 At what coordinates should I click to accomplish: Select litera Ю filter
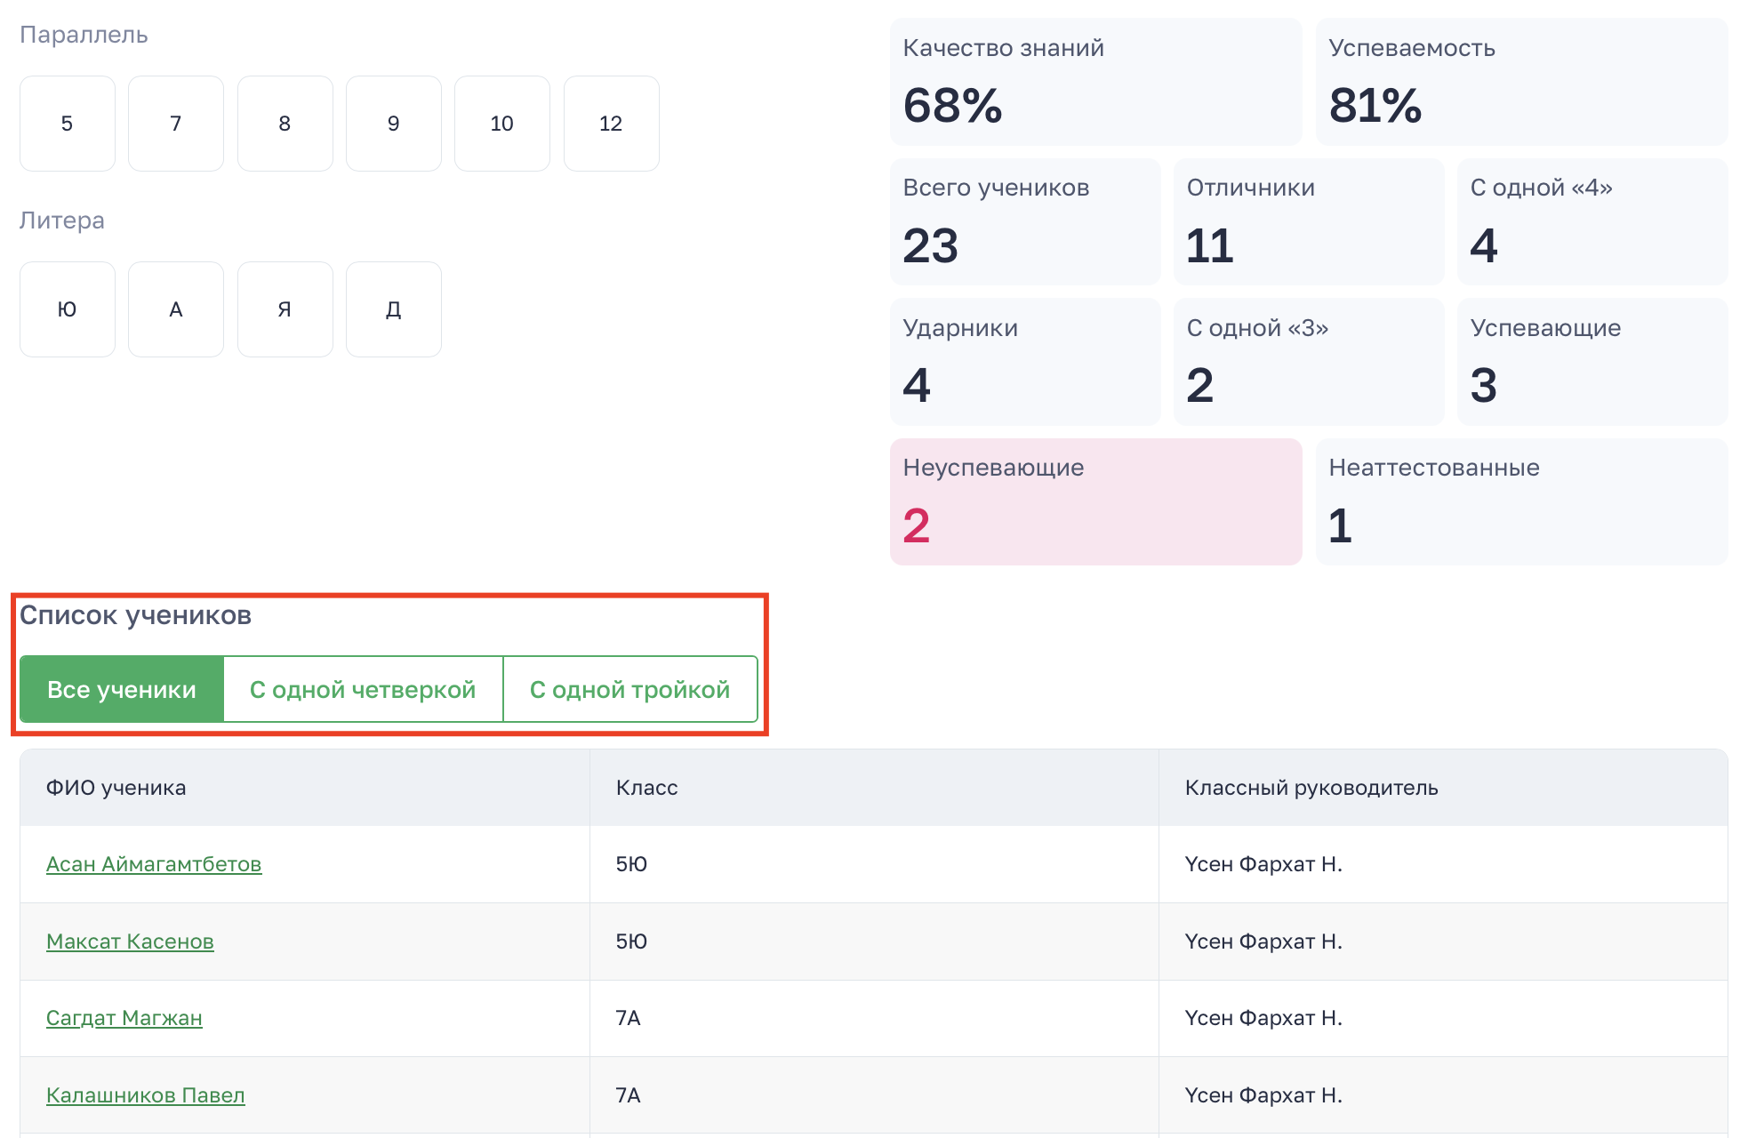point(68,309)
